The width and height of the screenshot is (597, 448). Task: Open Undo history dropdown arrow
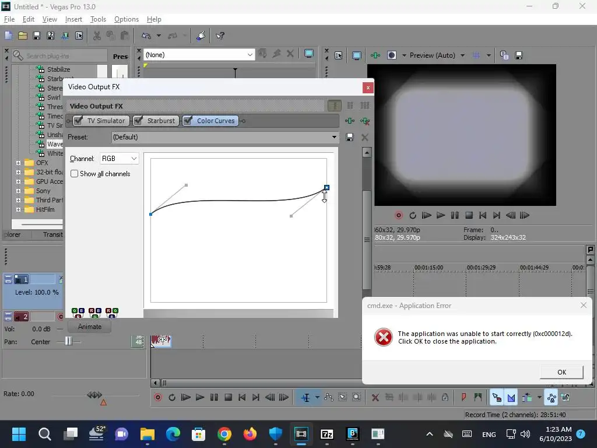(x=159, y=36)
